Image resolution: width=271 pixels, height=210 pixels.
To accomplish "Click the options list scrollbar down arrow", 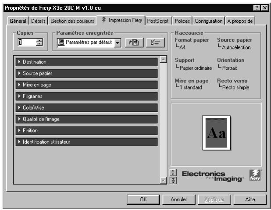I will tap(163, 181).
